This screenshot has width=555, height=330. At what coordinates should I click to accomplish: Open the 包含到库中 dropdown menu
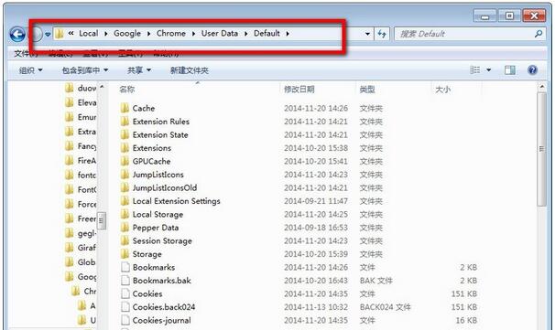pos(85,70)
